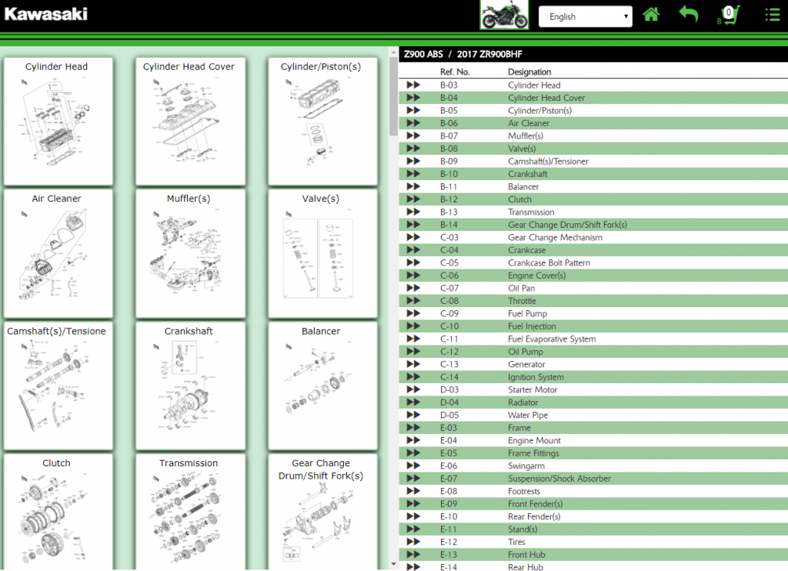Click the Swingarm designation
The image size is (788, 571).
[526, 466]
